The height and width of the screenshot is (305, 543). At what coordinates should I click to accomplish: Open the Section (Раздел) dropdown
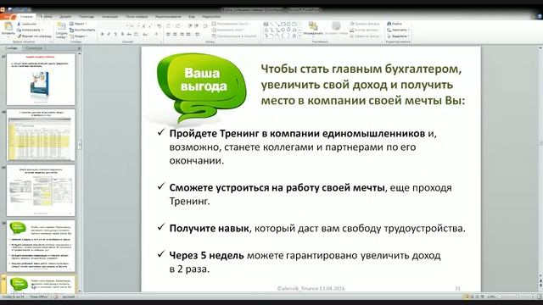[x=79, y=36]
